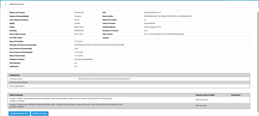
Task: Click the Documentos column header
Action: [236, 95]
